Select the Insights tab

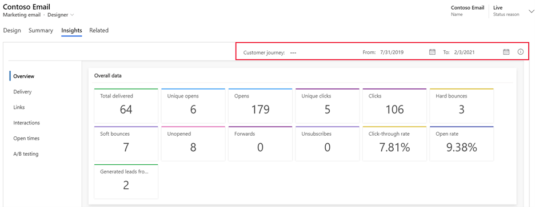pyautogui.click(x=71, y=30)
